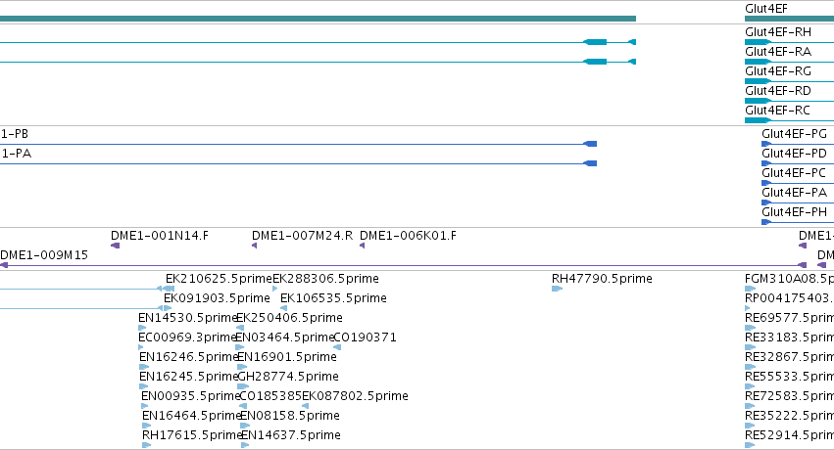Screen dimensions: 834x450
Task: Click the Glut4EF-PD protein label
Action: [x=794, y=154]
